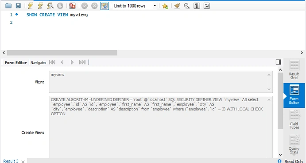Close the Result 3 tab
Image resolution: width=306 pixels, height=163 pixels.
tap(23, 161)
